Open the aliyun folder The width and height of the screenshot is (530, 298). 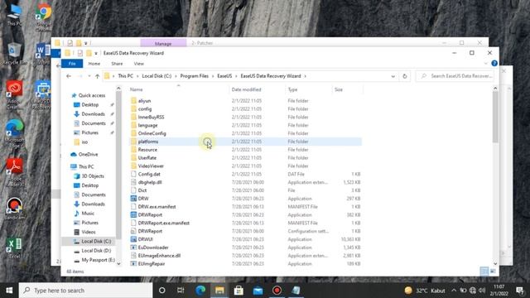(x=144, y=101)
